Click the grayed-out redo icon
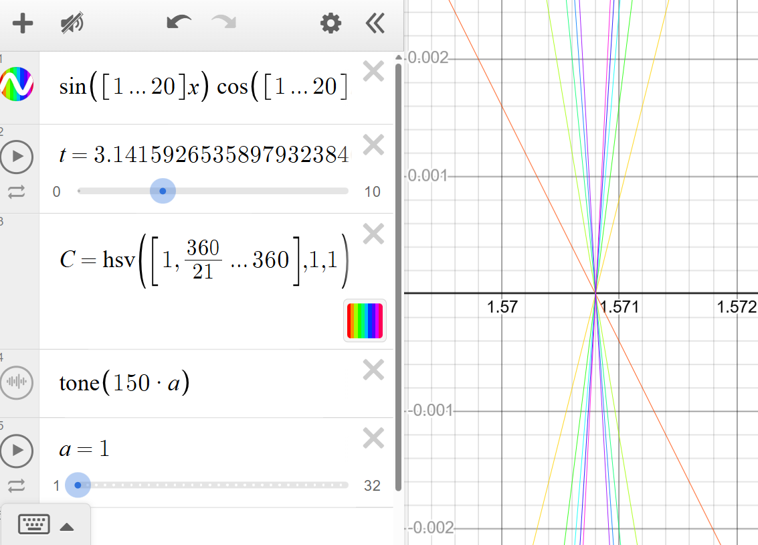 pyautogui.click(x=223, y=22)
